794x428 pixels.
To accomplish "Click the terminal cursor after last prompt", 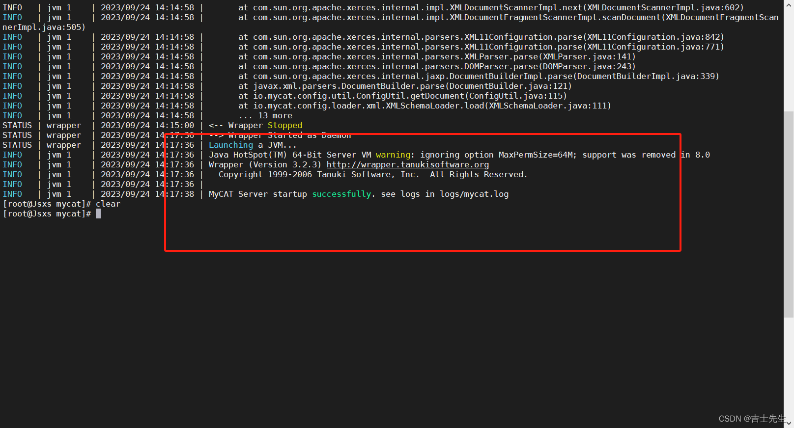I will [98, 214].
